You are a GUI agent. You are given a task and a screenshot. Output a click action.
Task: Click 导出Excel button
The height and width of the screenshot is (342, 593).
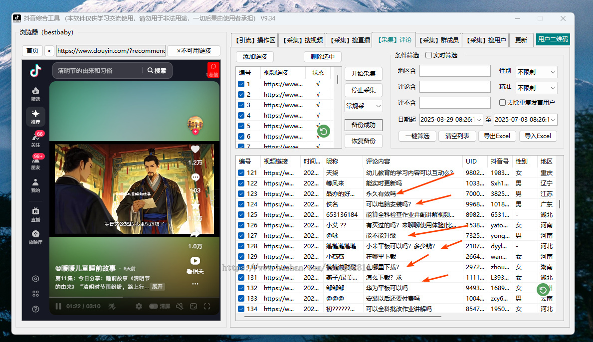point(497,136)
